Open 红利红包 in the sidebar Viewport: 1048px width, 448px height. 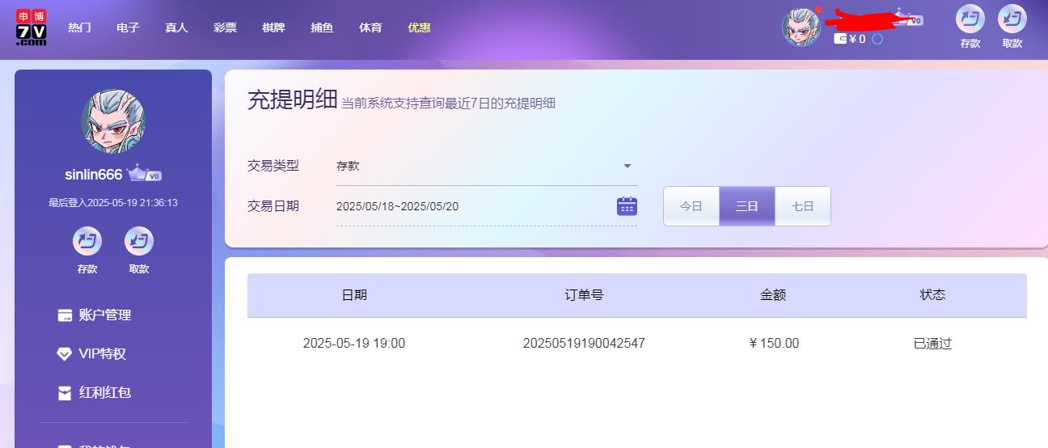(x=104, y=393)
